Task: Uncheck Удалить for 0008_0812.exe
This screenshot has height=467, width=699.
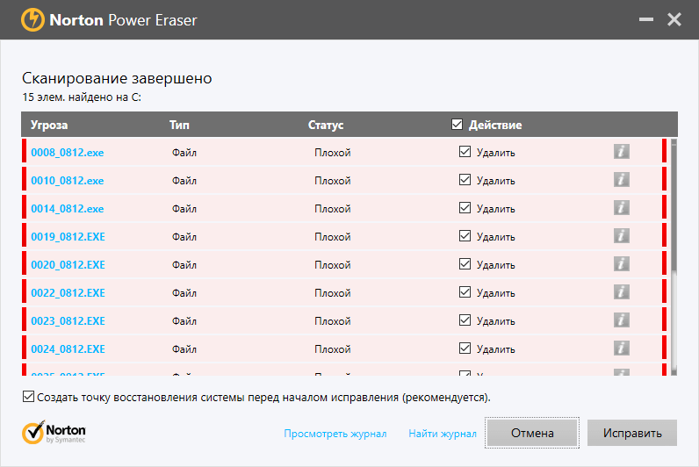Action: (465, 152)
